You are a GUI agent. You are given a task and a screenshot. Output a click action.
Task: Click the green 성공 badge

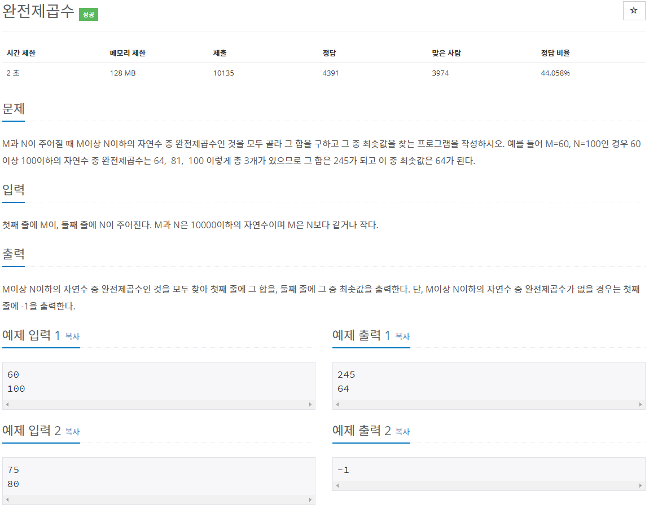click(89, 15)
